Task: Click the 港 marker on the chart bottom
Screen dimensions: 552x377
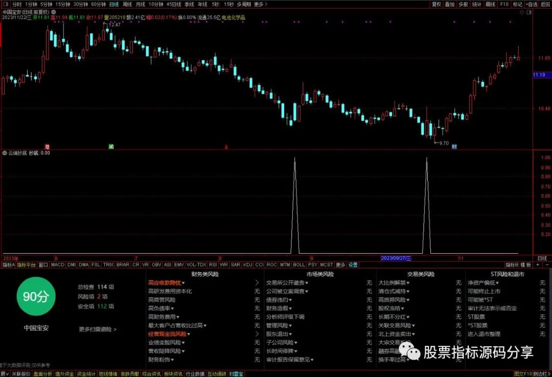Action: [x=47, y=147]
